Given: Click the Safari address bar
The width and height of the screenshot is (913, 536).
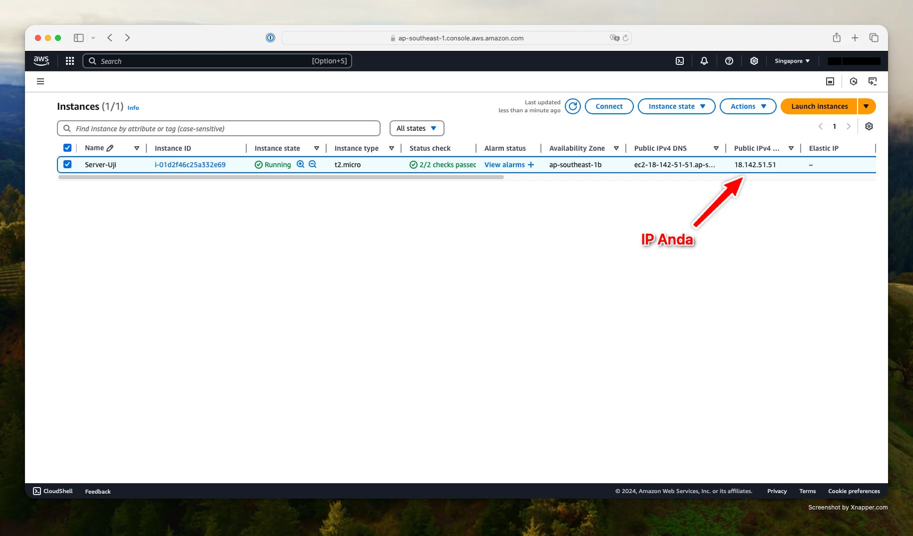Looking at the screenshot, I should pyautogui.click(x=456, y=38).
